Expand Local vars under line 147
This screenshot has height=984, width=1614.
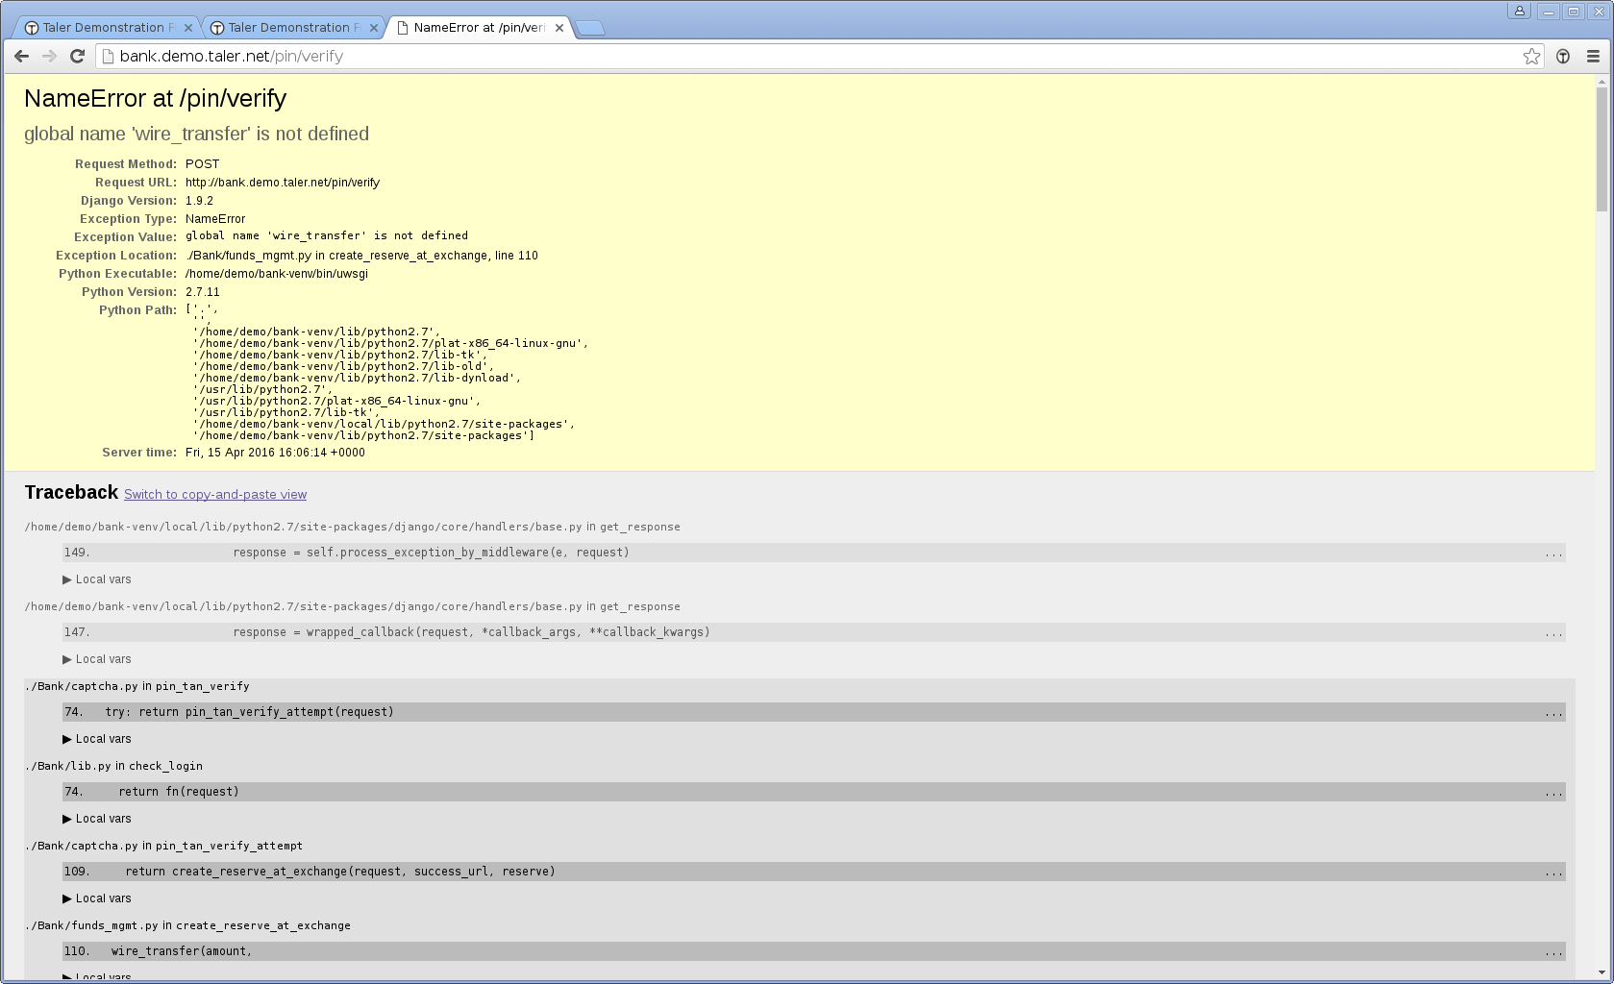pos(97,659)
